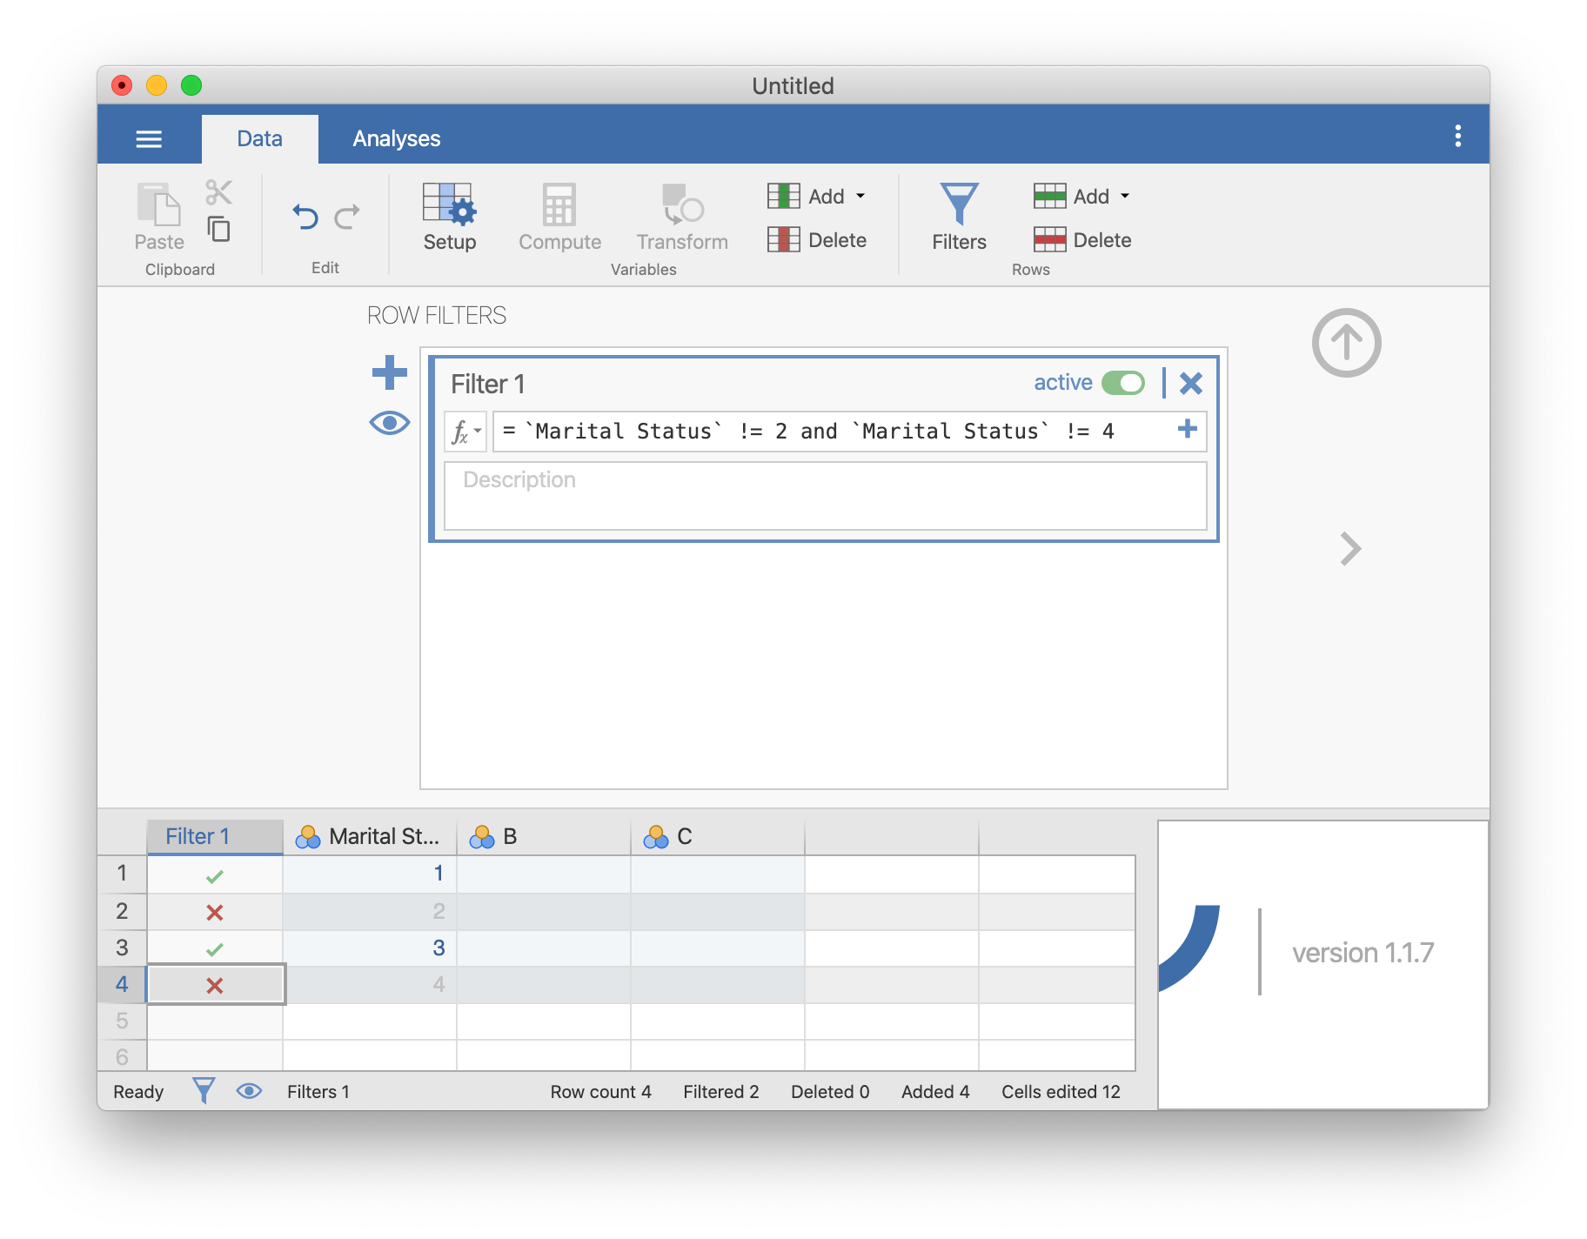Toggle status bar eye visibility icon
Viewport: 1587px width, 1239px height.
click(x=249, y=1091)
